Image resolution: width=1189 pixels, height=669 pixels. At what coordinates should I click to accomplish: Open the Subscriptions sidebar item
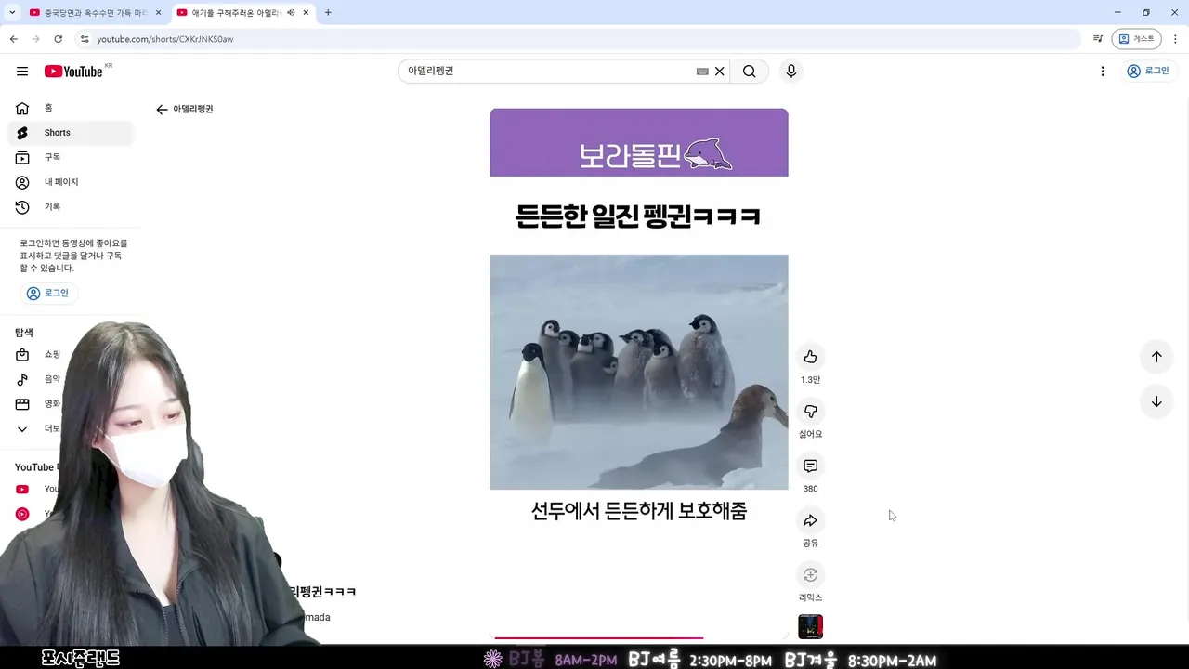pos(70,158)
